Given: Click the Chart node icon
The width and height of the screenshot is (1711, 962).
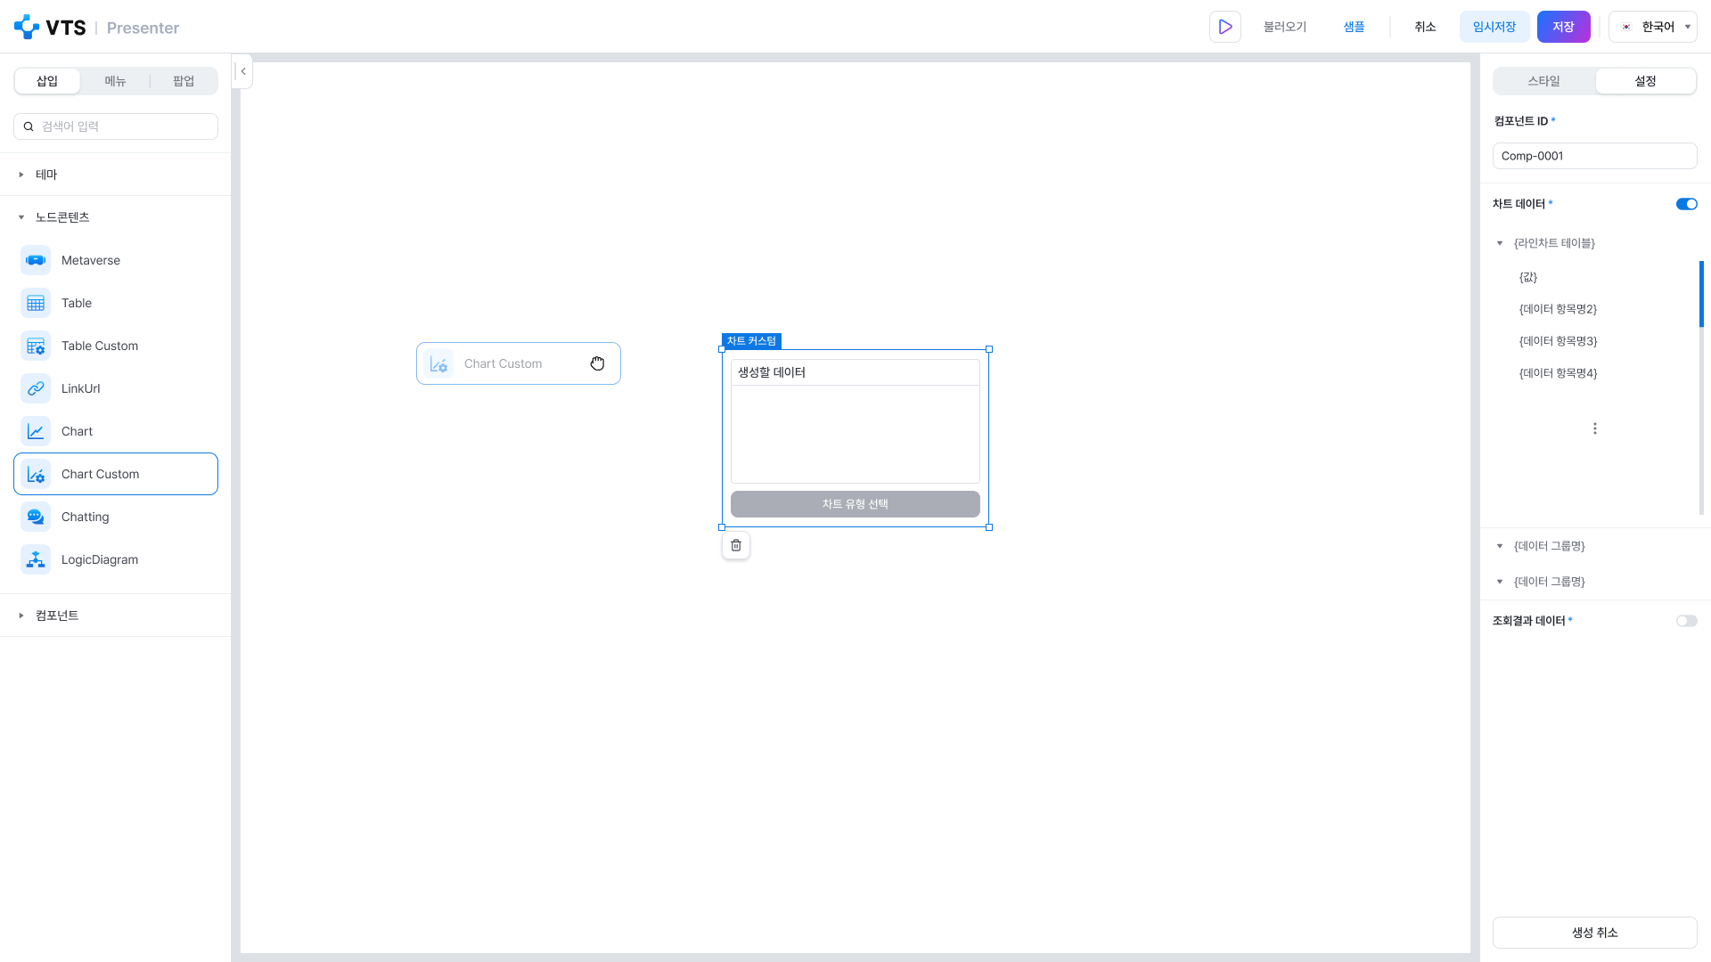Looking at the screenshot, I should pyautogui.click(x=36, y=431).
